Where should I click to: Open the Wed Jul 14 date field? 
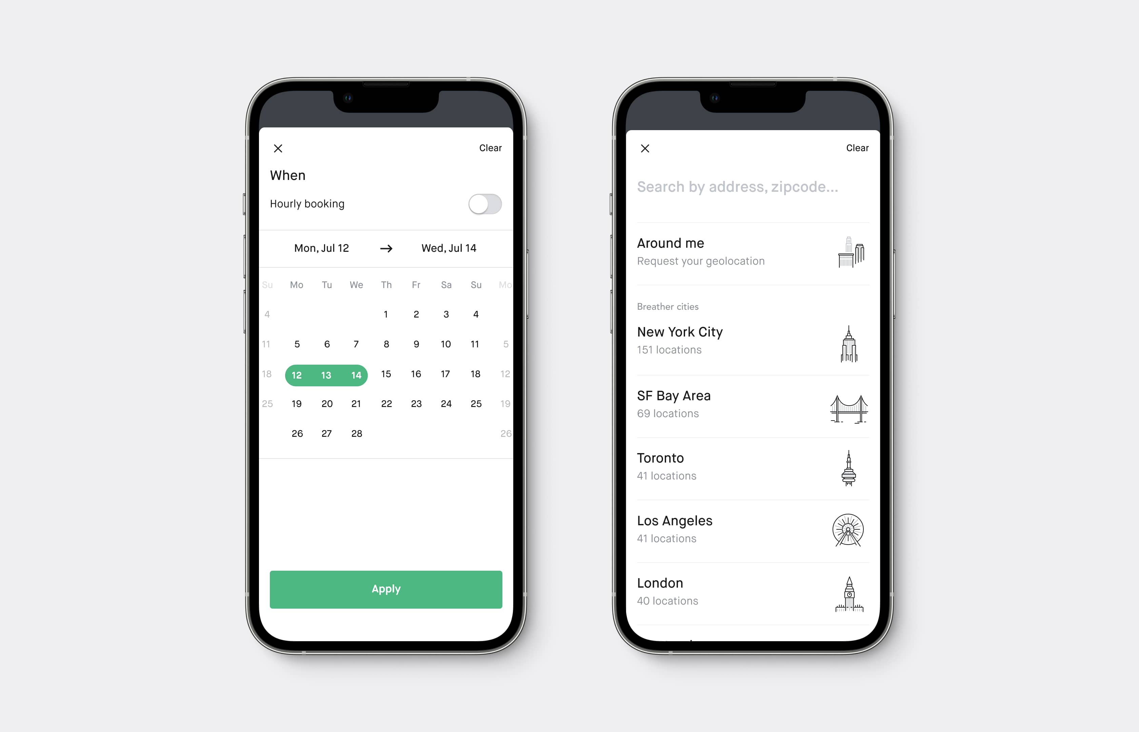click(450, 248)
